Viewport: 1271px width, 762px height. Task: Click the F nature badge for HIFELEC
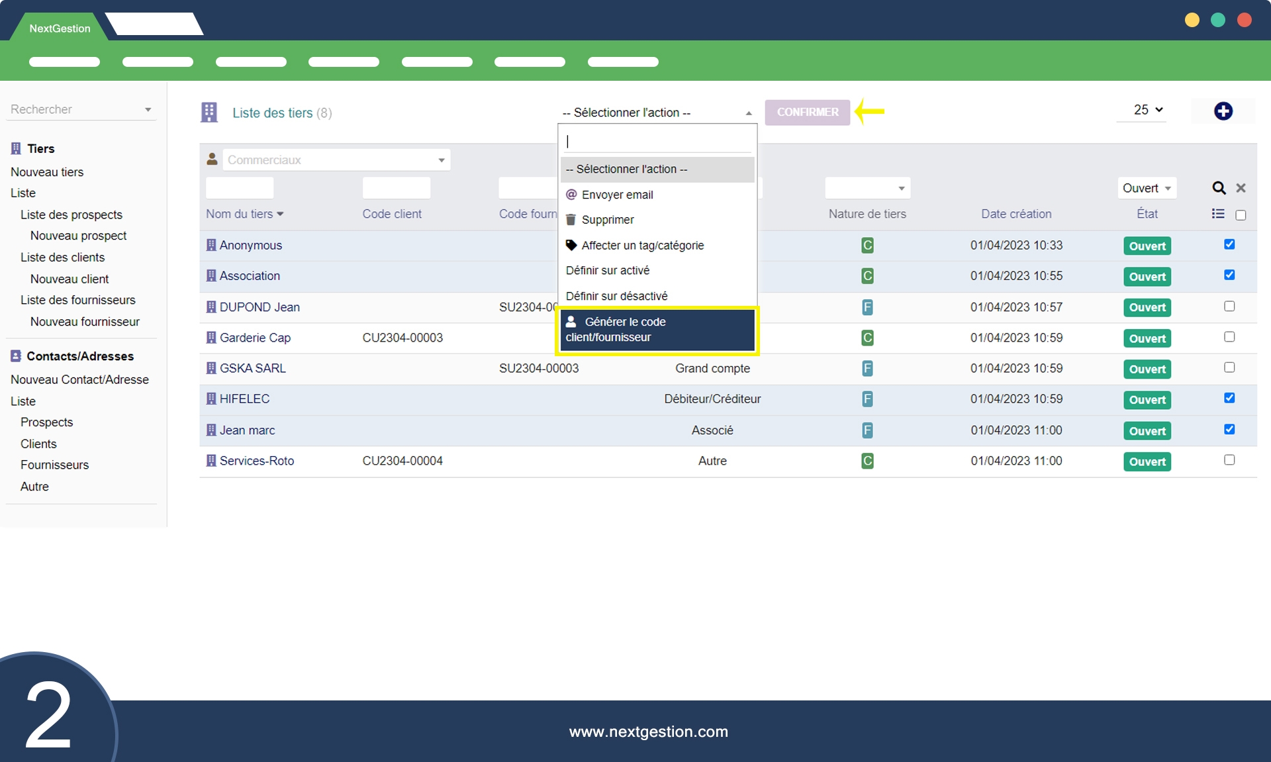tap(867, 399)
